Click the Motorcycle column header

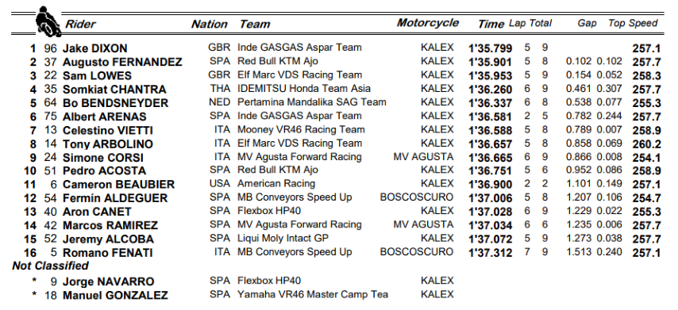(428, 23)
